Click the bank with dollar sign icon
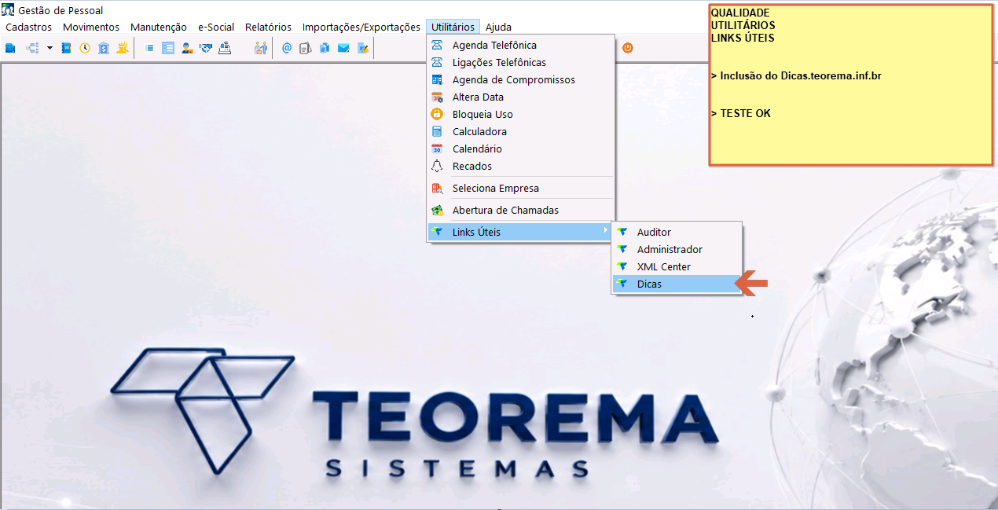 tap(104, 48)
